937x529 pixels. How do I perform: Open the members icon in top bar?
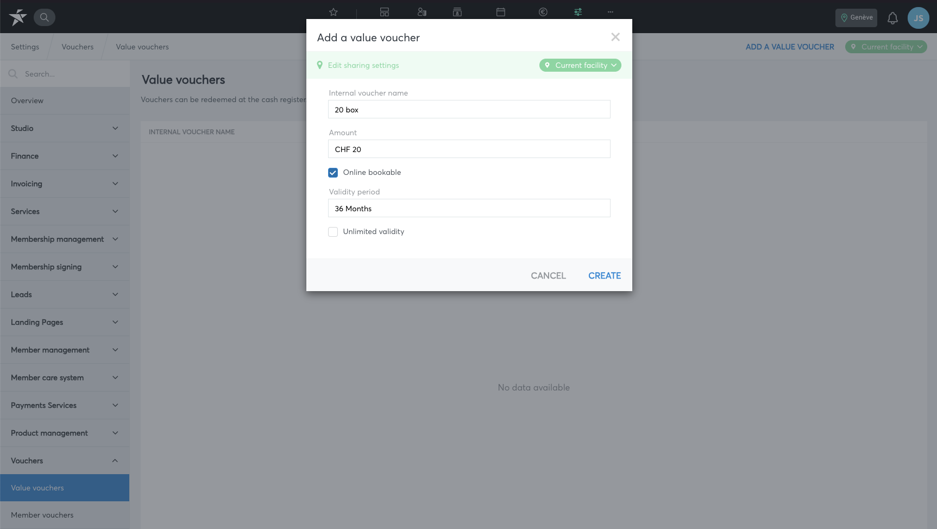422,12
